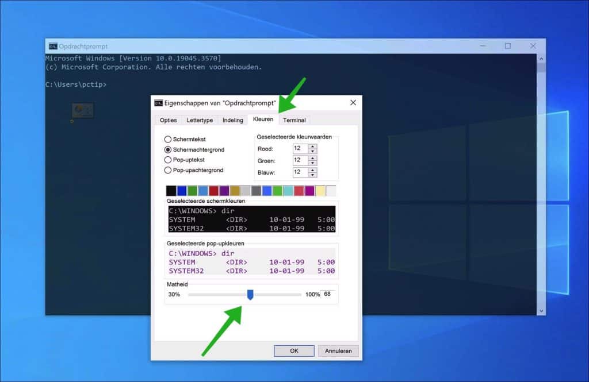
Task: Click the 100% label beside the Matheid slider
Action: (312, 295)
